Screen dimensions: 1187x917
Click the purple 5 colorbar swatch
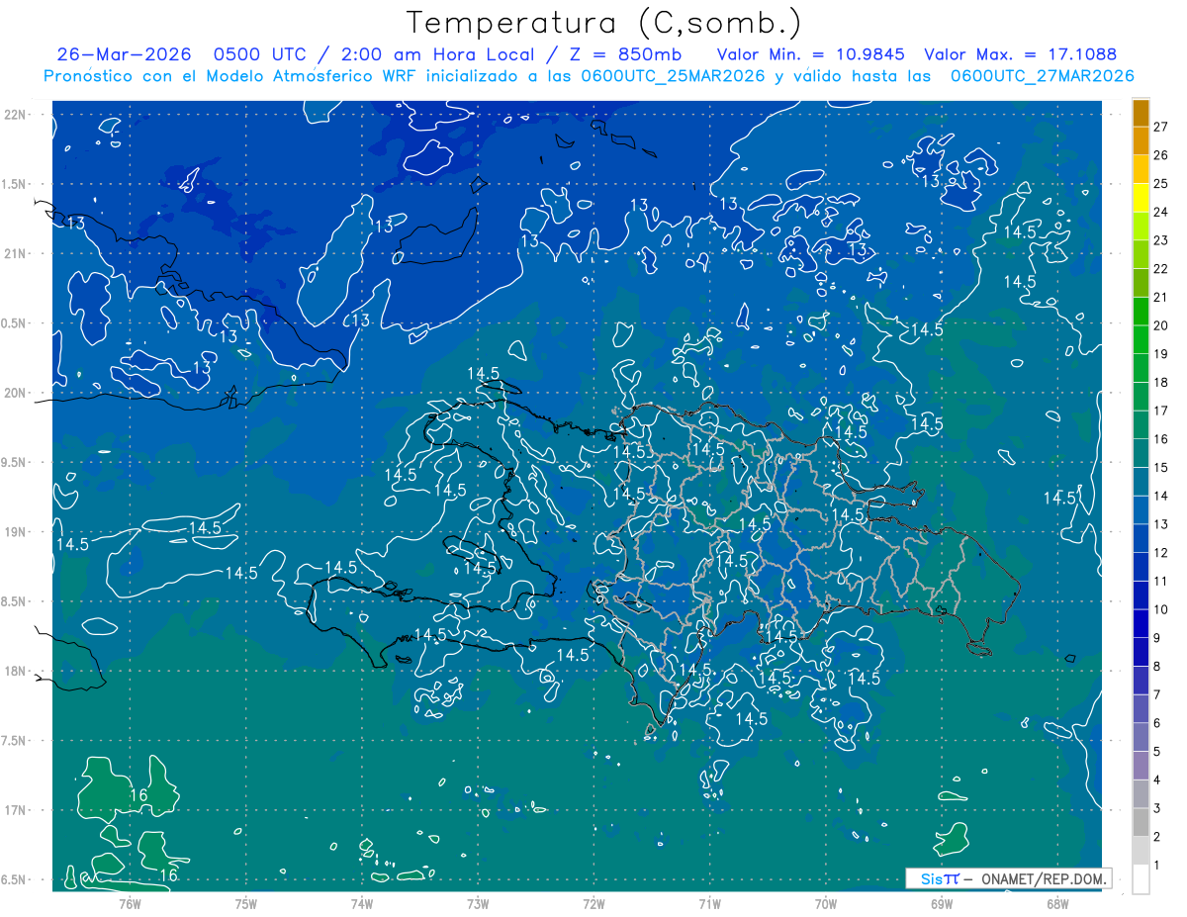pyautogui.click(x=1141, y=738)
